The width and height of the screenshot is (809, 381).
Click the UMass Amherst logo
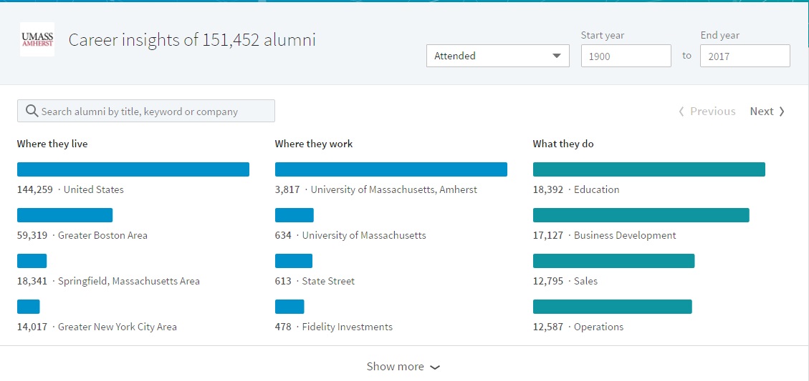coord(37,39)
